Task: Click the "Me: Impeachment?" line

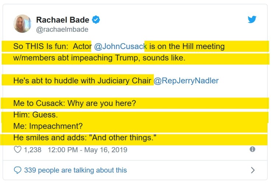Action: (x=48, y=126)
